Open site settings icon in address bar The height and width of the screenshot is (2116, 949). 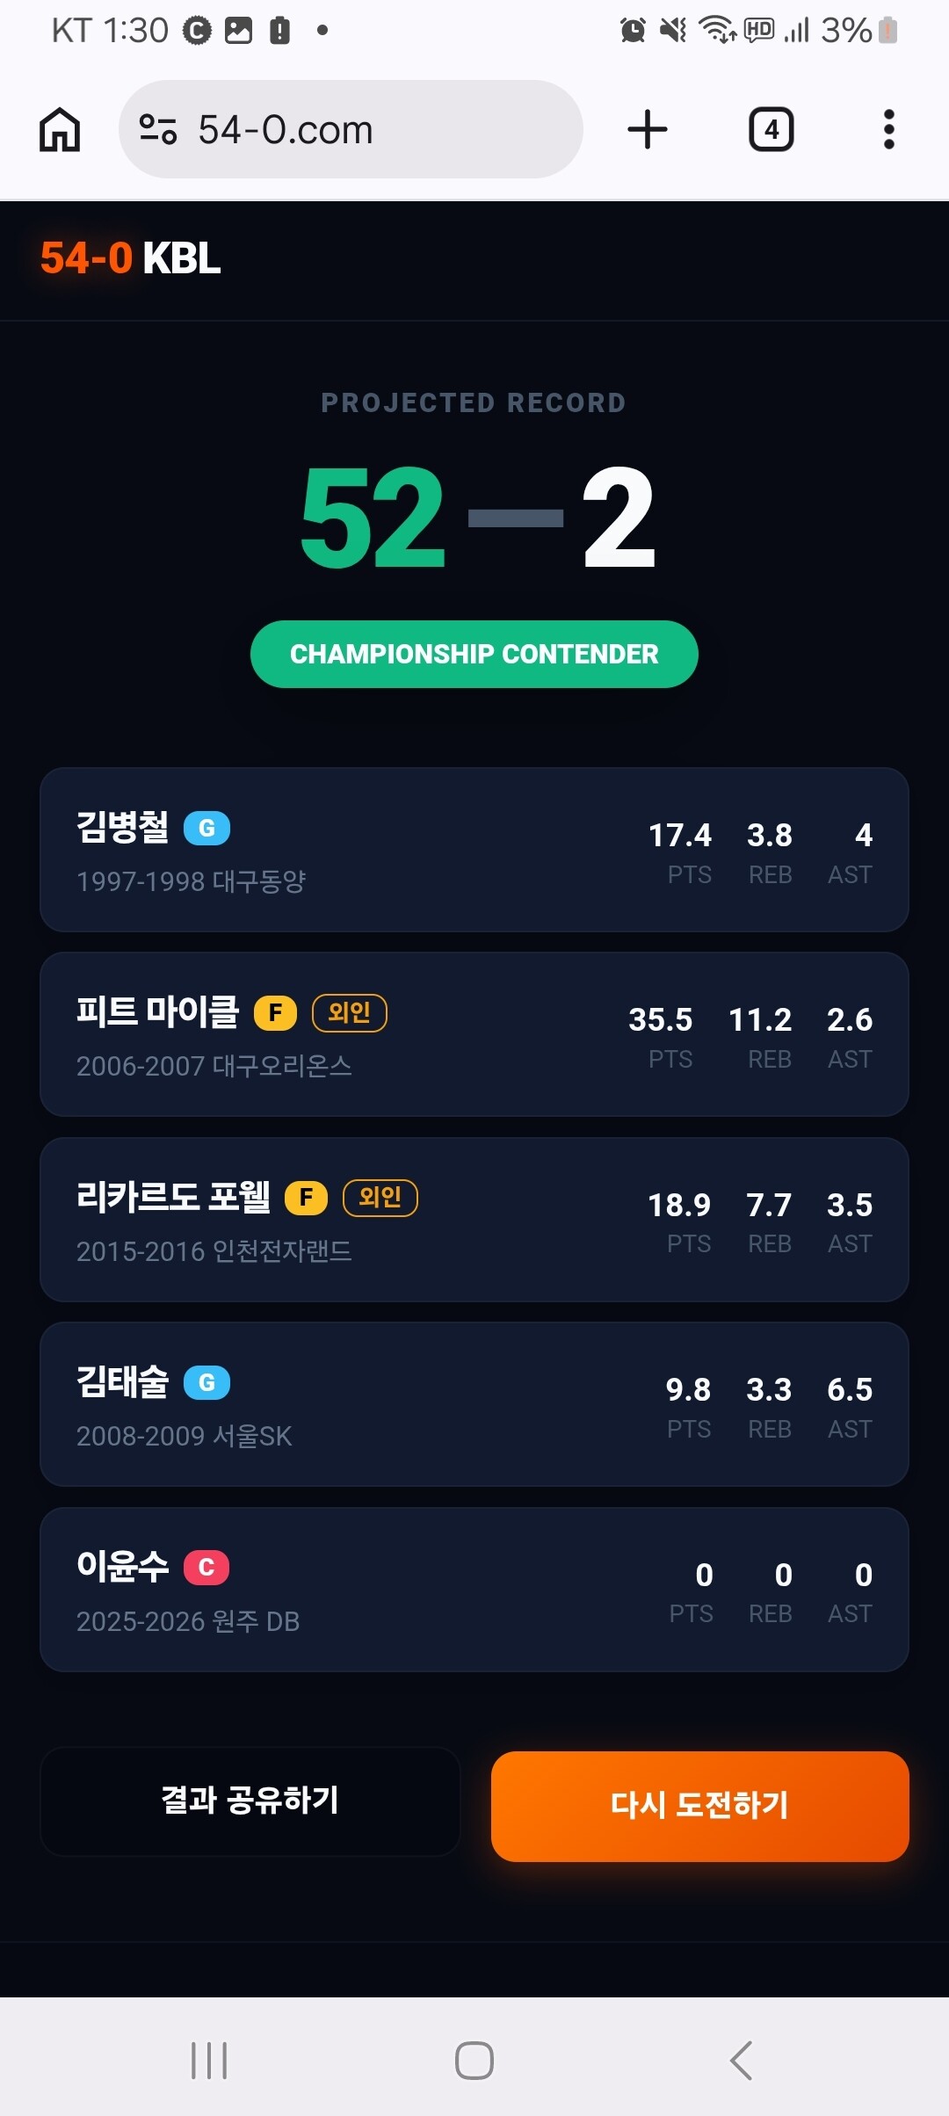158,130
